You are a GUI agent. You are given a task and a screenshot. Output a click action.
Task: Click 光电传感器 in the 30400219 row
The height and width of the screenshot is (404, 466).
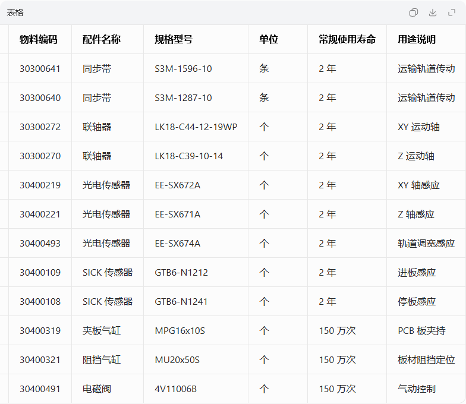106,185
